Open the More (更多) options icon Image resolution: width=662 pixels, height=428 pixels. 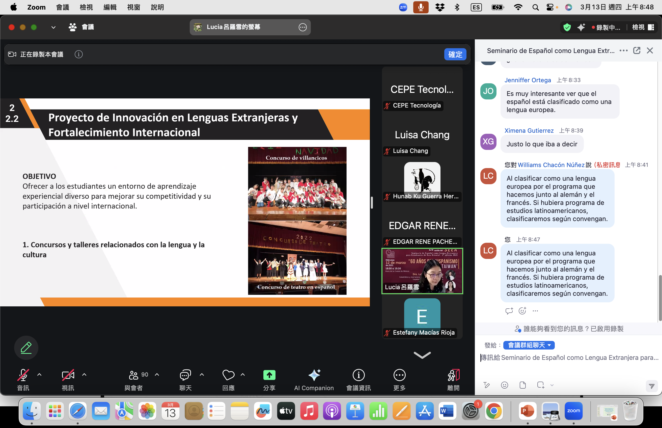[399, 375]
